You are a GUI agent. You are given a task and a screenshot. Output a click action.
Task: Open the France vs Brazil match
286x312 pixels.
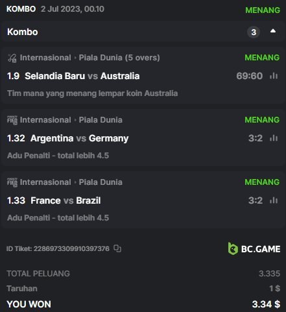pyautogui.click(x=66, y=200)
